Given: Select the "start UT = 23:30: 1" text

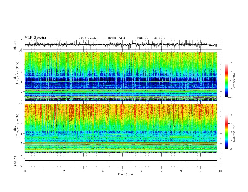Looking at the screenshot, I should pyautogui.click(x=151, y=38).
